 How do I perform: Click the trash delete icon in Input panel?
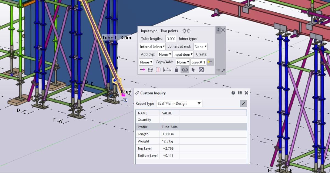click(176, 70)
